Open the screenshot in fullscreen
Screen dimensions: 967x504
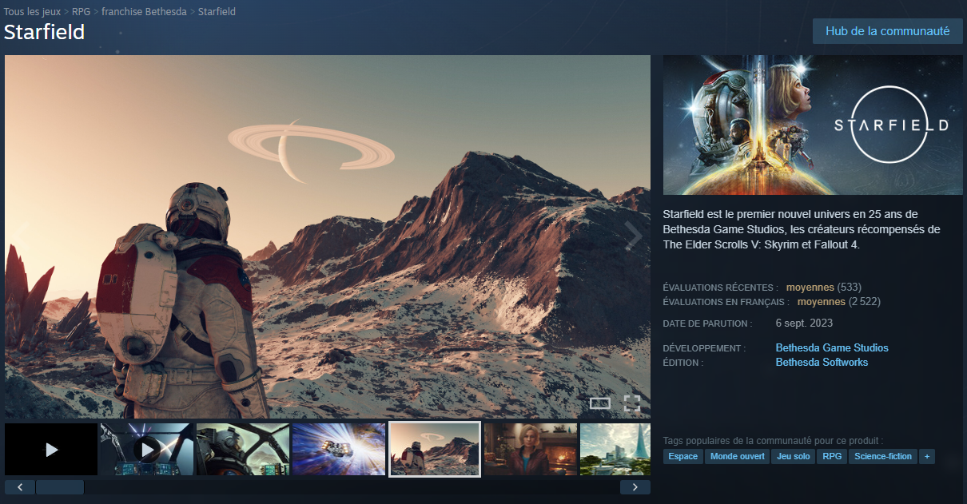(631, 403)
